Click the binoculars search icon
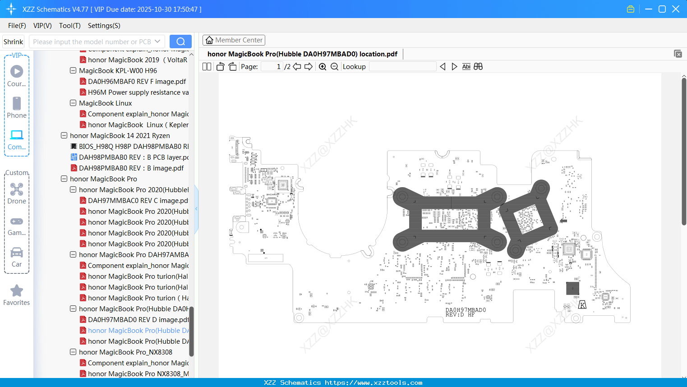 pos(478,67)
